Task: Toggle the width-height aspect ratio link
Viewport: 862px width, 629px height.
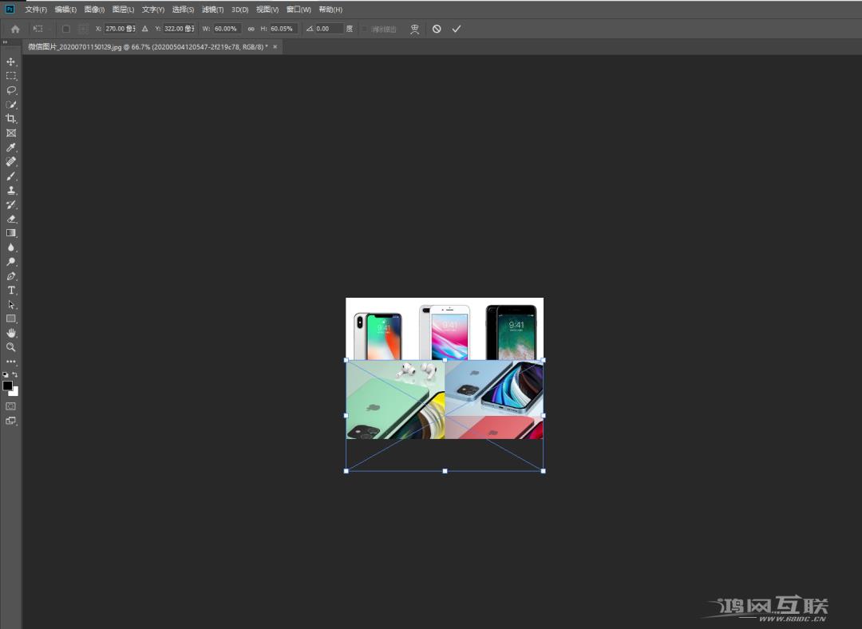Action: point(251,29)
